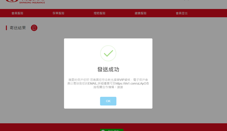Click the red accent bar beside 寄送結果
The height and width of the screenshot is (131, 227).
click(x=6, y=28)
